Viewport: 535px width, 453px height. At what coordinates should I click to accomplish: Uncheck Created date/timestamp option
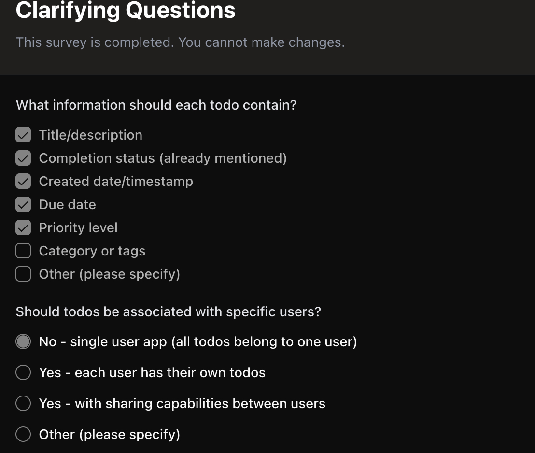23,181
